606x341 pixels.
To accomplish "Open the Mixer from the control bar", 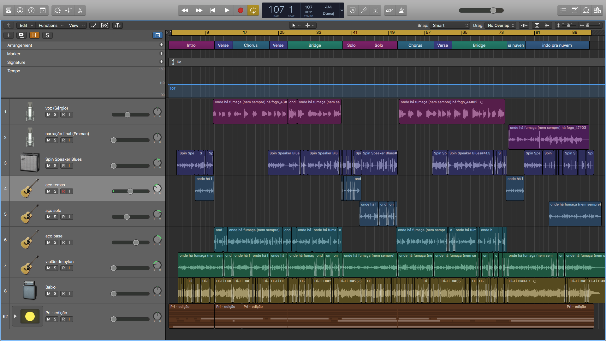I will pyautogui.click(x=69, y=10).
